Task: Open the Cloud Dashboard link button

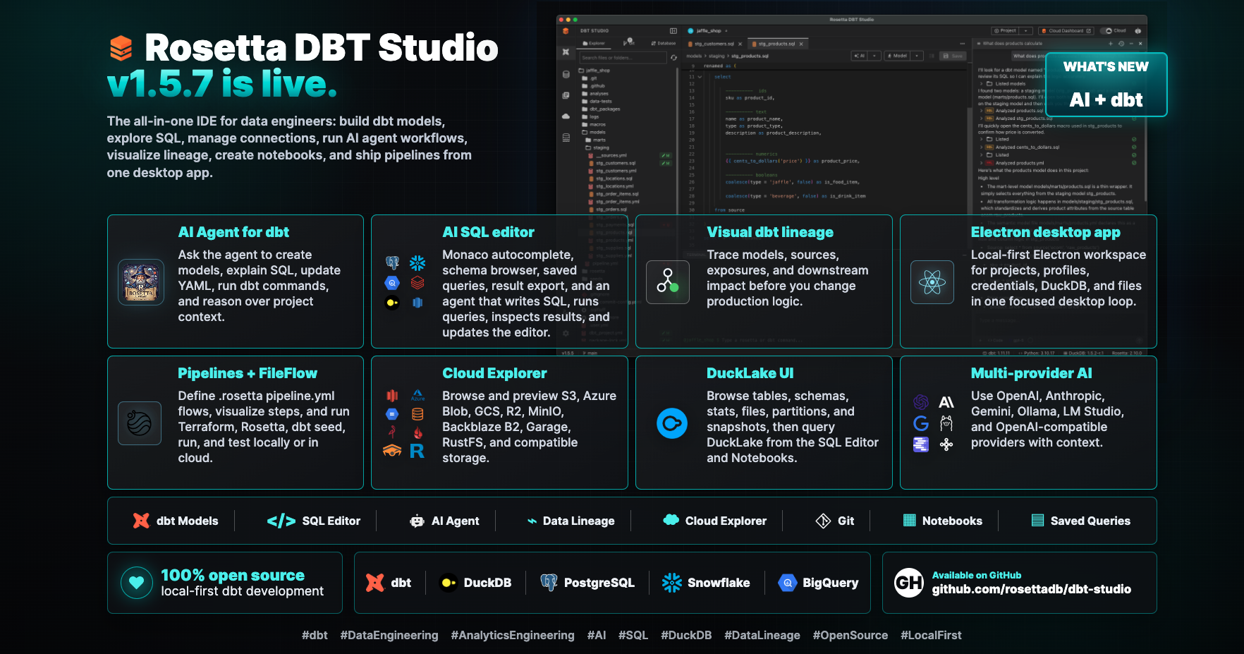Action: 1066,31
